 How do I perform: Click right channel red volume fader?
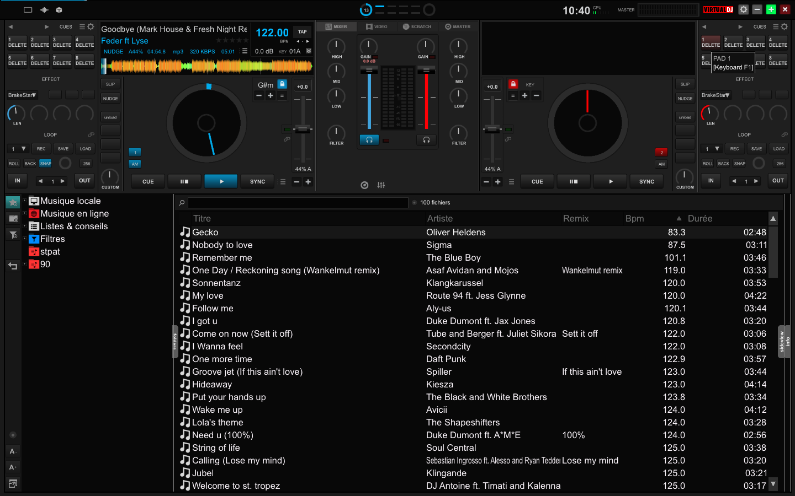[426, 70]
